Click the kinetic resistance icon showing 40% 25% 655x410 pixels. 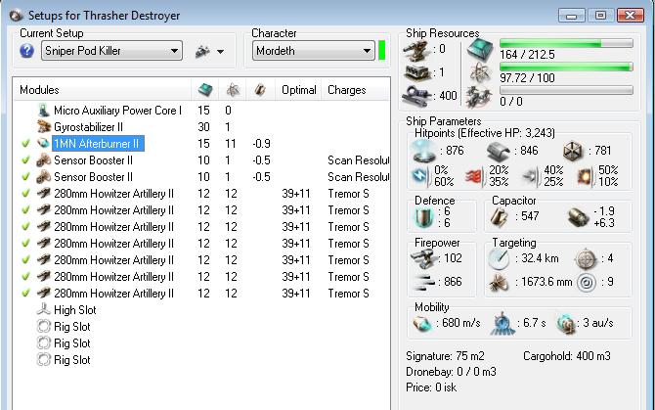pyautogui.click(x=532, y=176)
